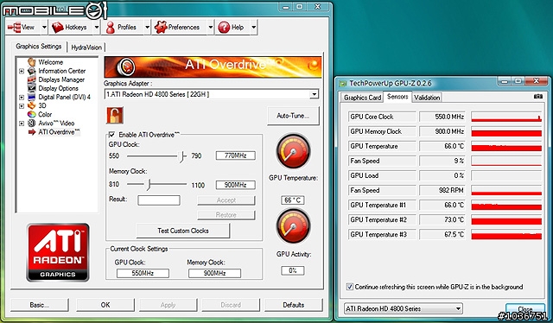Screen dimensions: 553x323
Task: Click the GPU Core Clock sensor graph
Action: tap(506, 117)
